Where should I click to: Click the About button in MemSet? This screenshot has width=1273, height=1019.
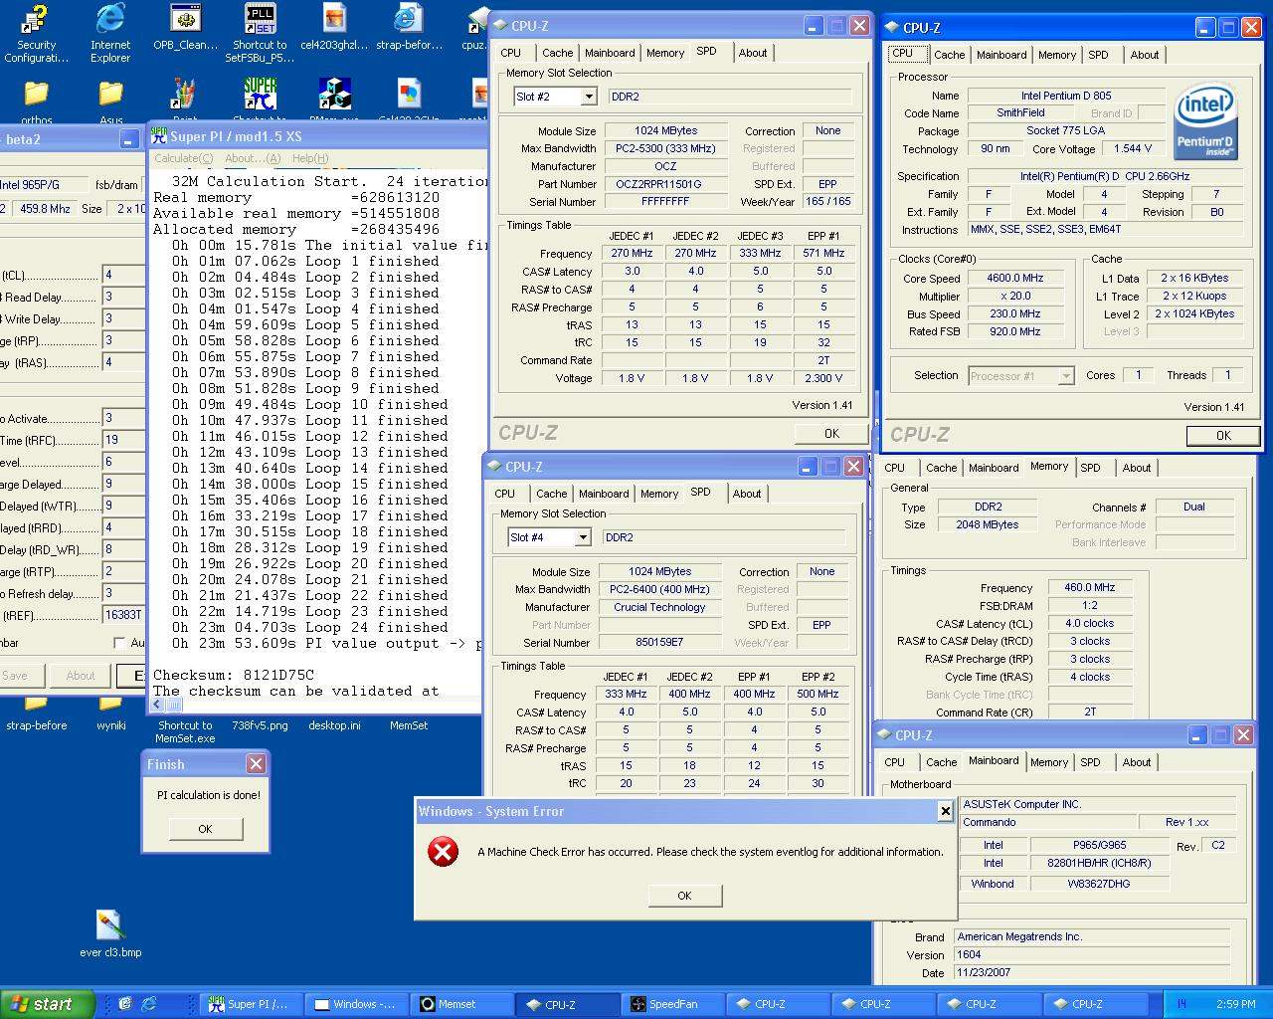[x=81, y=676]
